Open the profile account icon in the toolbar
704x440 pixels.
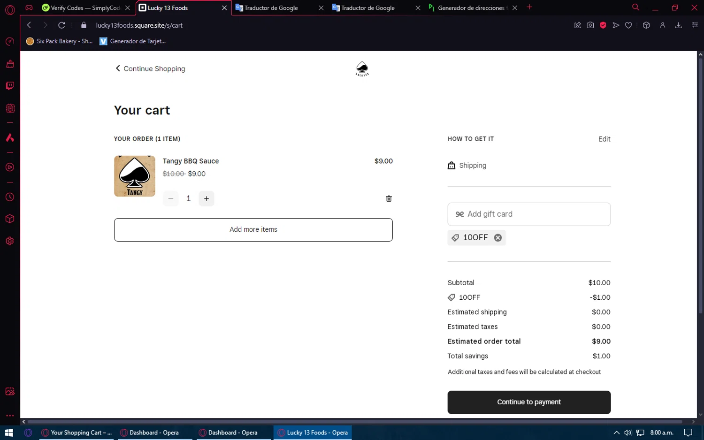point(663,25)
